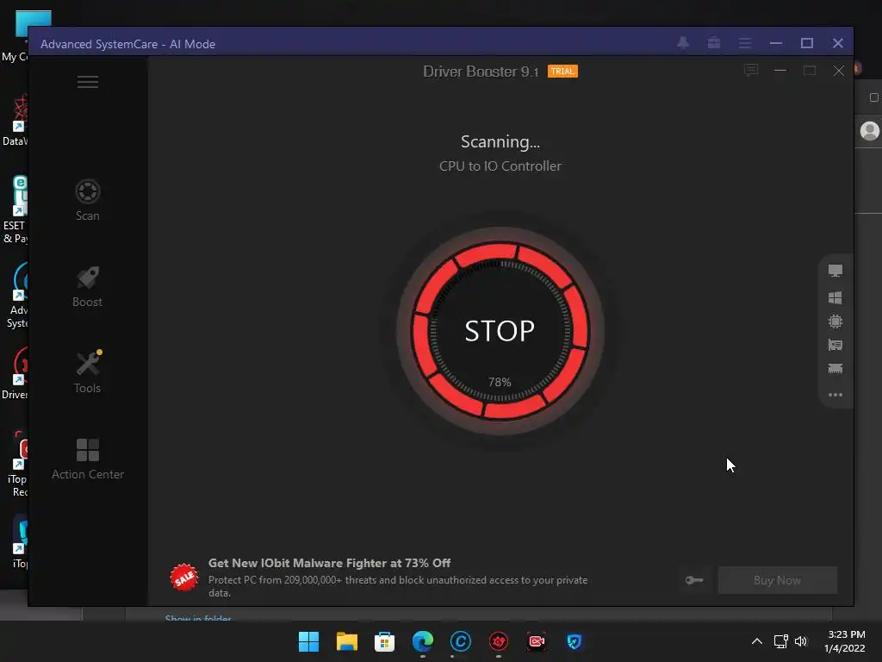Click Show in folder link behind window

pyautogui.click(x=198, y=619)
